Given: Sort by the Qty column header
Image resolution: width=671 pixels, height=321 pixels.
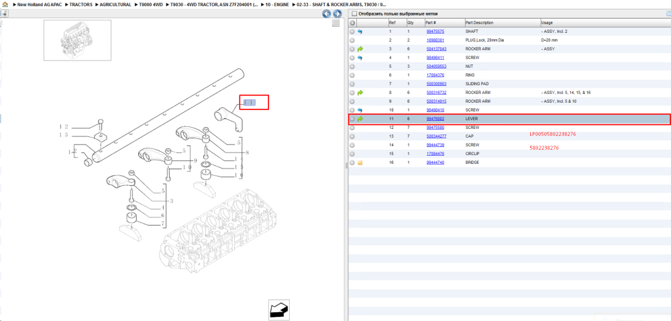Looking at the screenshot, I should (x=415, y=23).
